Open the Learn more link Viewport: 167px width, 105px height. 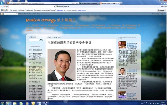pyautogui.click(x=60, y=10)
